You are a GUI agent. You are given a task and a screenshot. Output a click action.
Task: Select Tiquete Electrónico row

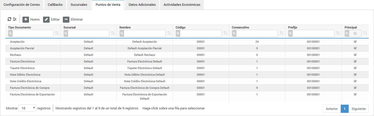pos(187,68)
